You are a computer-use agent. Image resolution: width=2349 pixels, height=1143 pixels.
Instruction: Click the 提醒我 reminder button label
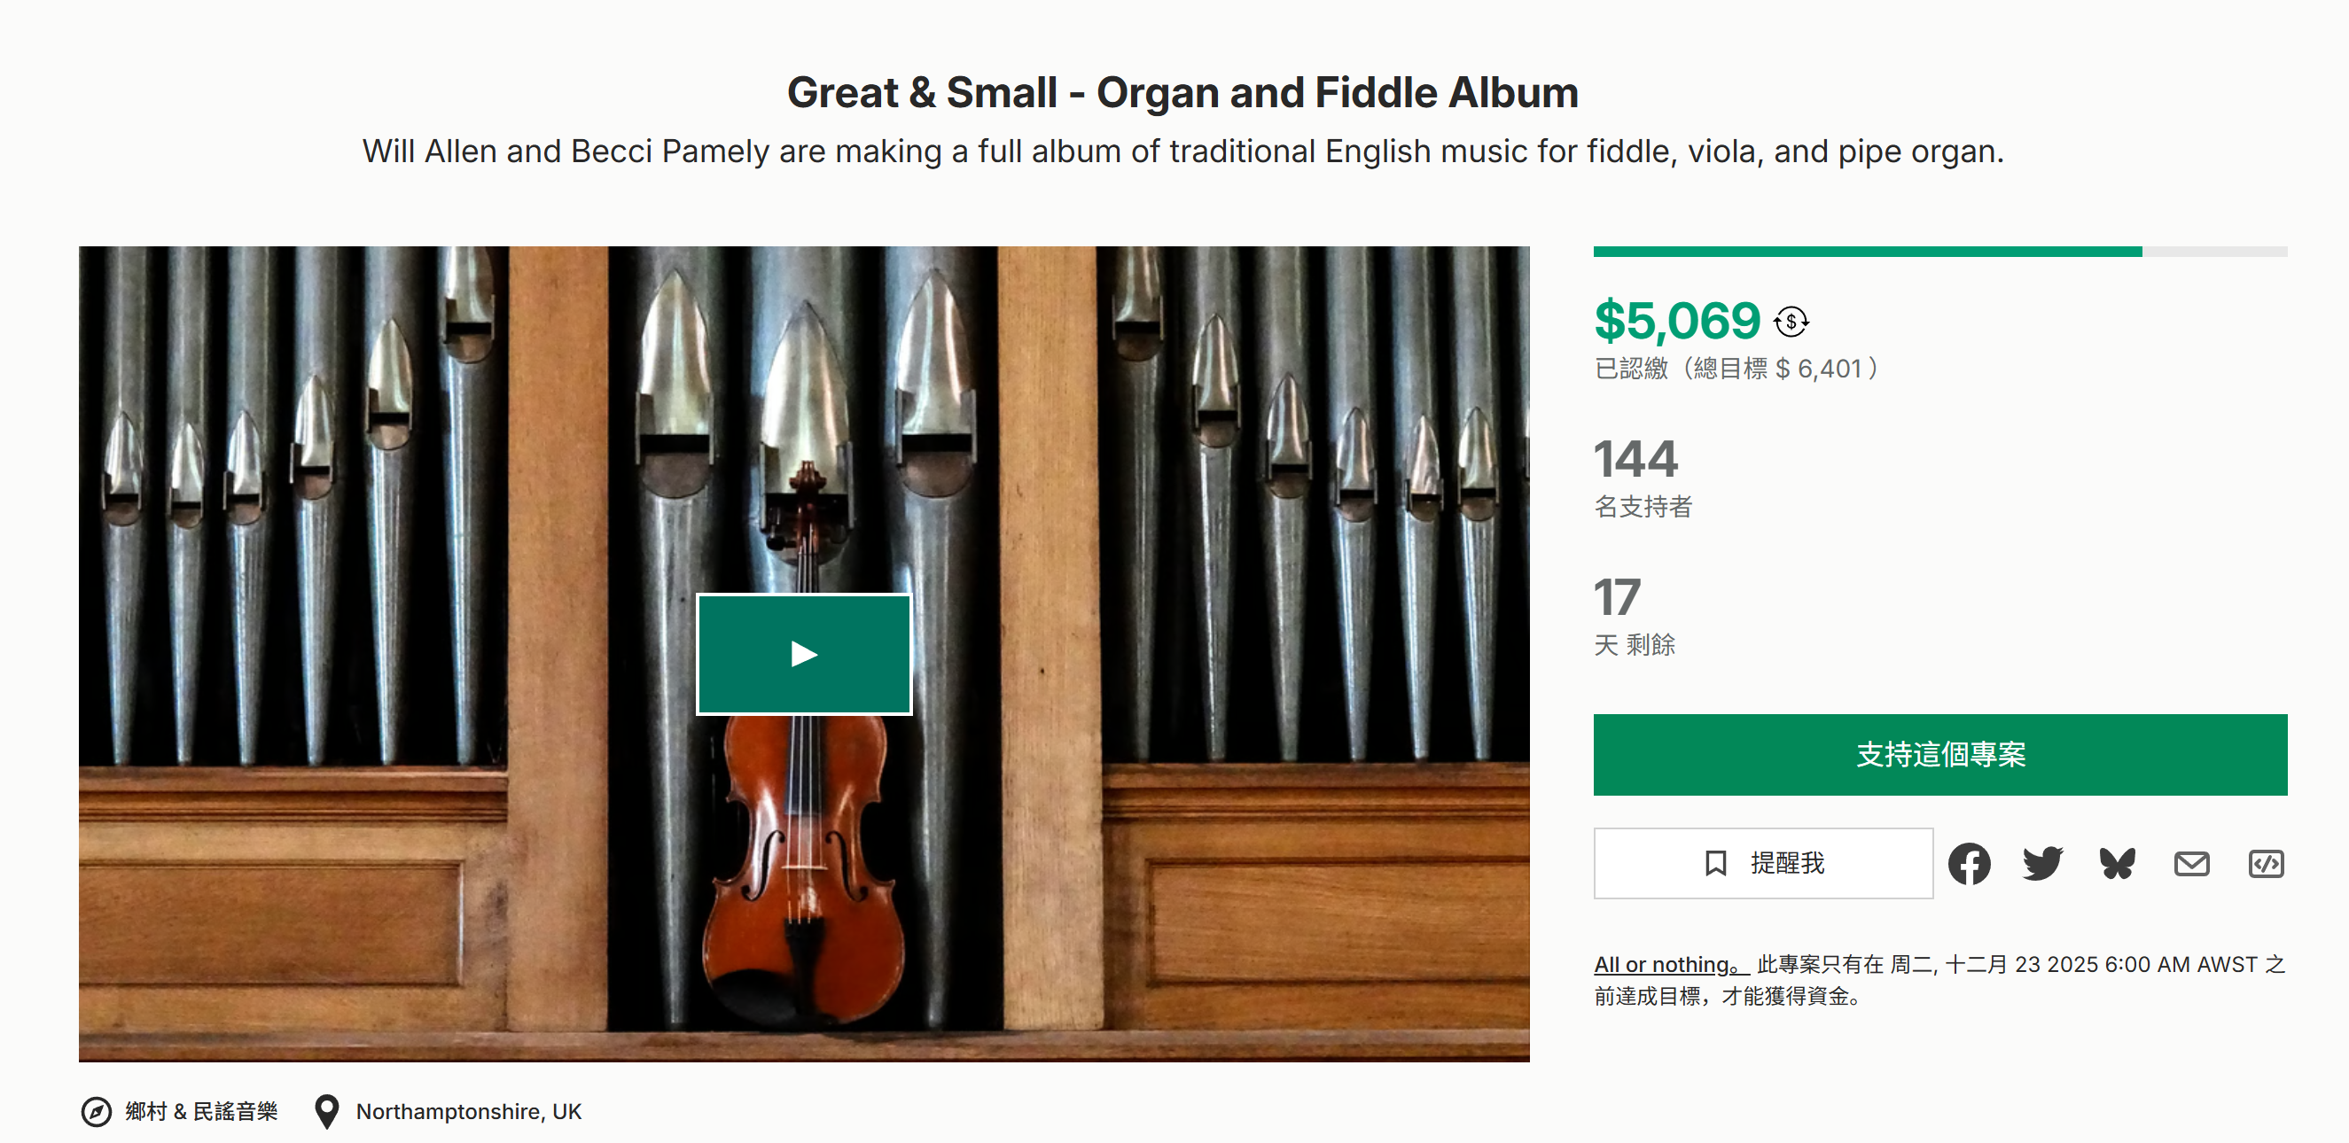tap(1787, 863)
